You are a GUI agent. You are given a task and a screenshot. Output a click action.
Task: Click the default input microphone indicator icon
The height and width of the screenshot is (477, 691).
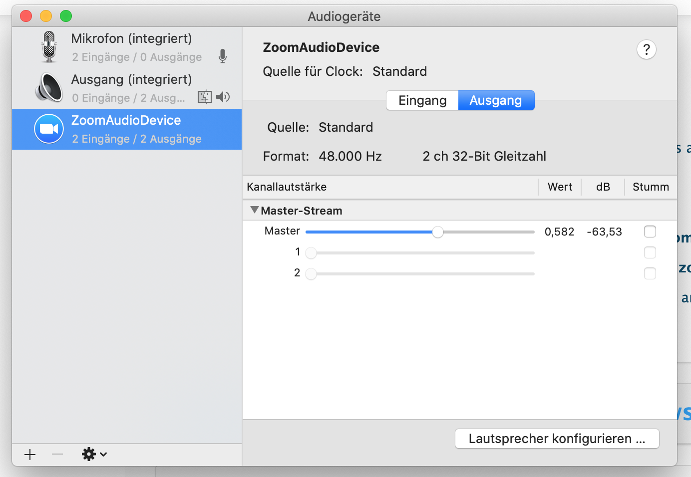tap(223, 56)
